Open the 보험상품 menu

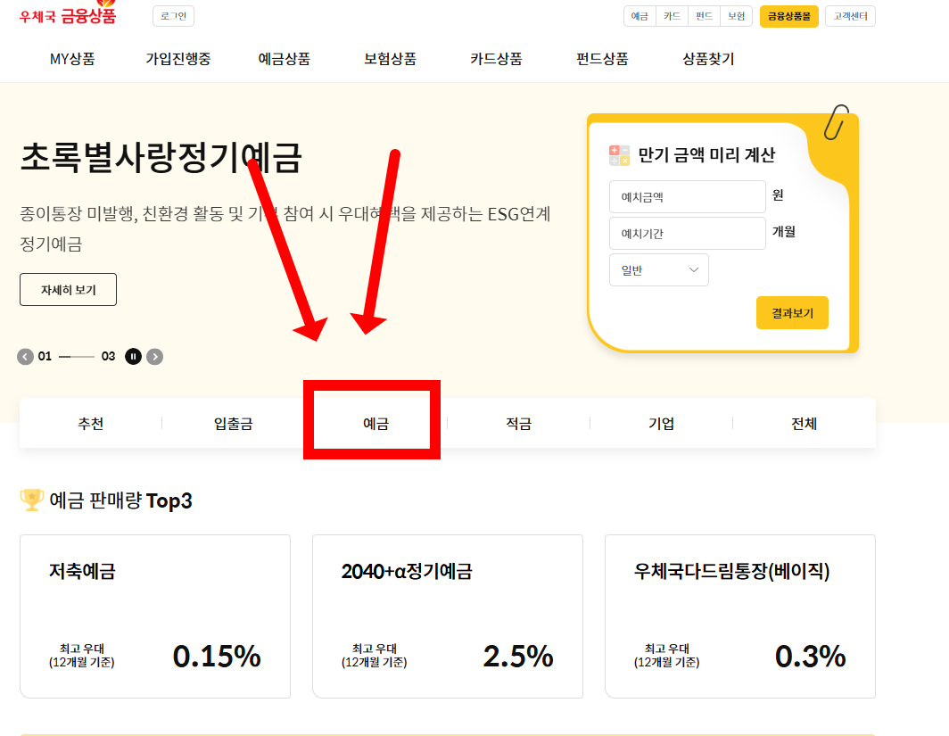coord(390,59)
